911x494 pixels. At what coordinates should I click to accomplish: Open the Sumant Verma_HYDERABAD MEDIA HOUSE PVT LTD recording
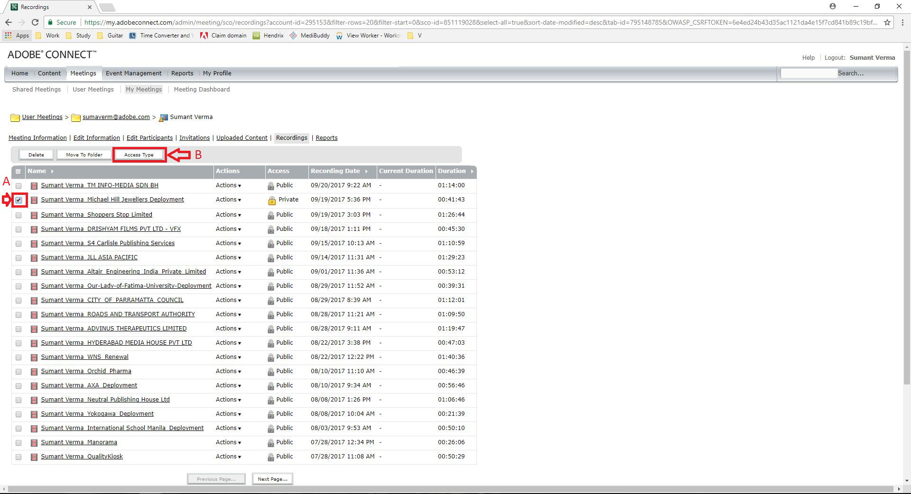tap(116, 343)
